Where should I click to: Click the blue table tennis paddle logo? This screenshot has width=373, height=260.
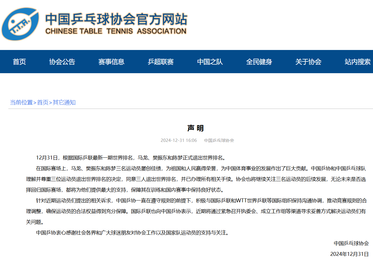[x=21, y=24]
